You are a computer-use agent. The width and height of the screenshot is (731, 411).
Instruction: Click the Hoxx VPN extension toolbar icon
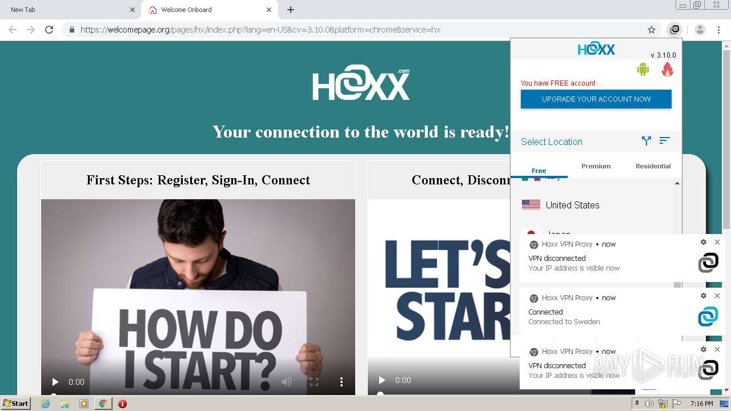[674, 30]
